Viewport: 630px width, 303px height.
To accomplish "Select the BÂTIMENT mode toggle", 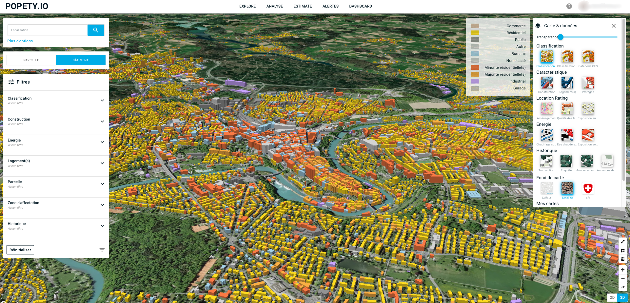I will point(81,60).
